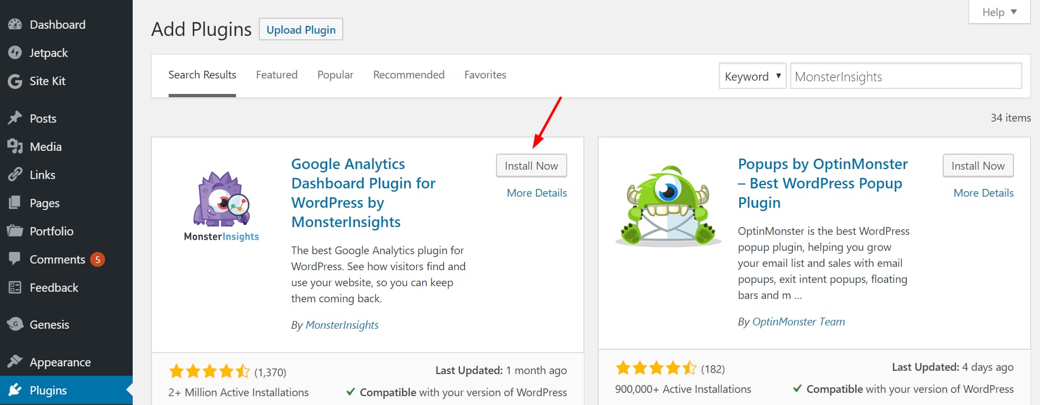
Task: Click the Media camera-music icon
Action: [x=15, y=146]
